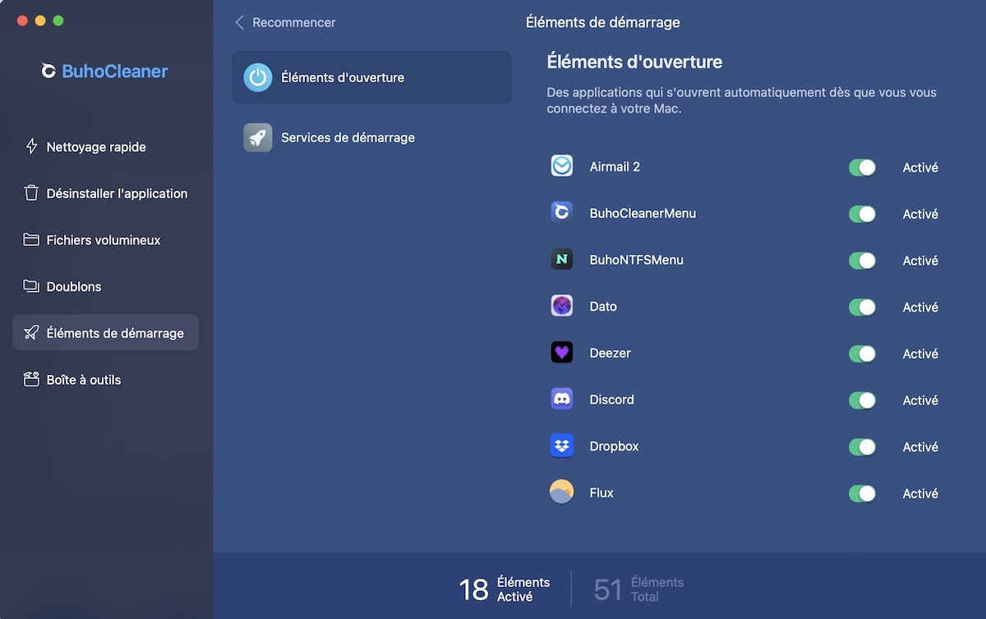Click the Airmail 2 app icon
The width and height of the screenshot is (986, 619).
pos(562,166)
